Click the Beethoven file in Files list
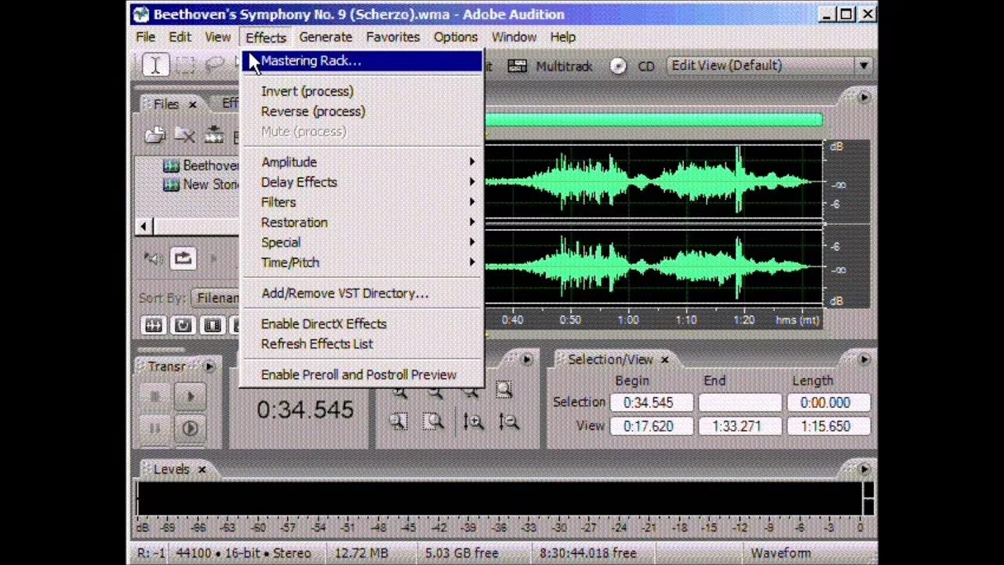Screen dimensions: 1004x565 pos(201,166)
